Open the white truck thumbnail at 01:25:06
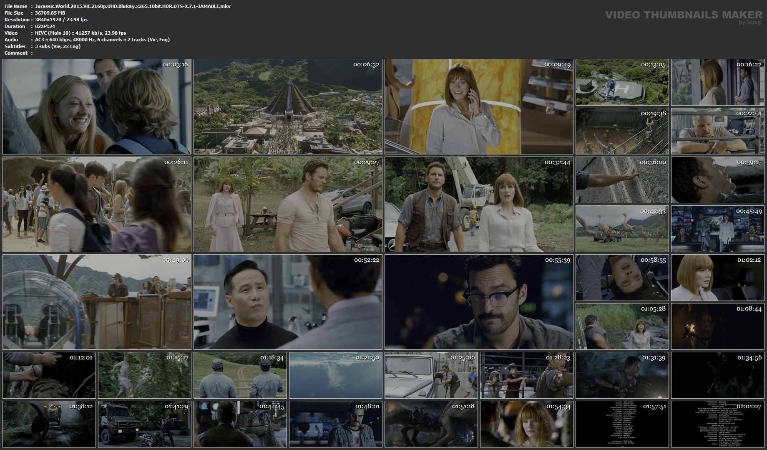This screenshot has height=450, width=767. [x=431, y=375]
